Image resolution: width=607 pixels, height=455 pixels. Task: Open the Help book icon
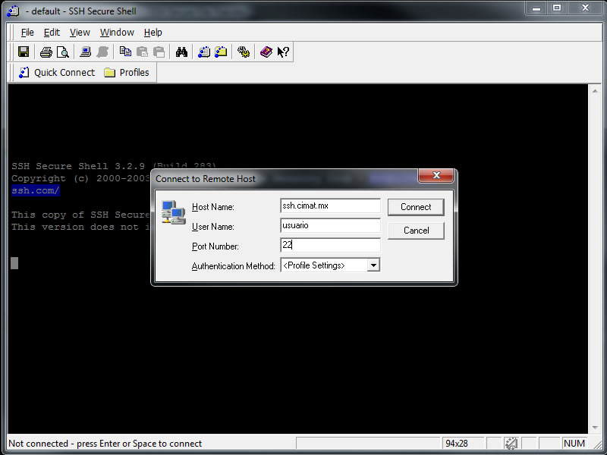tap(266, 52)
